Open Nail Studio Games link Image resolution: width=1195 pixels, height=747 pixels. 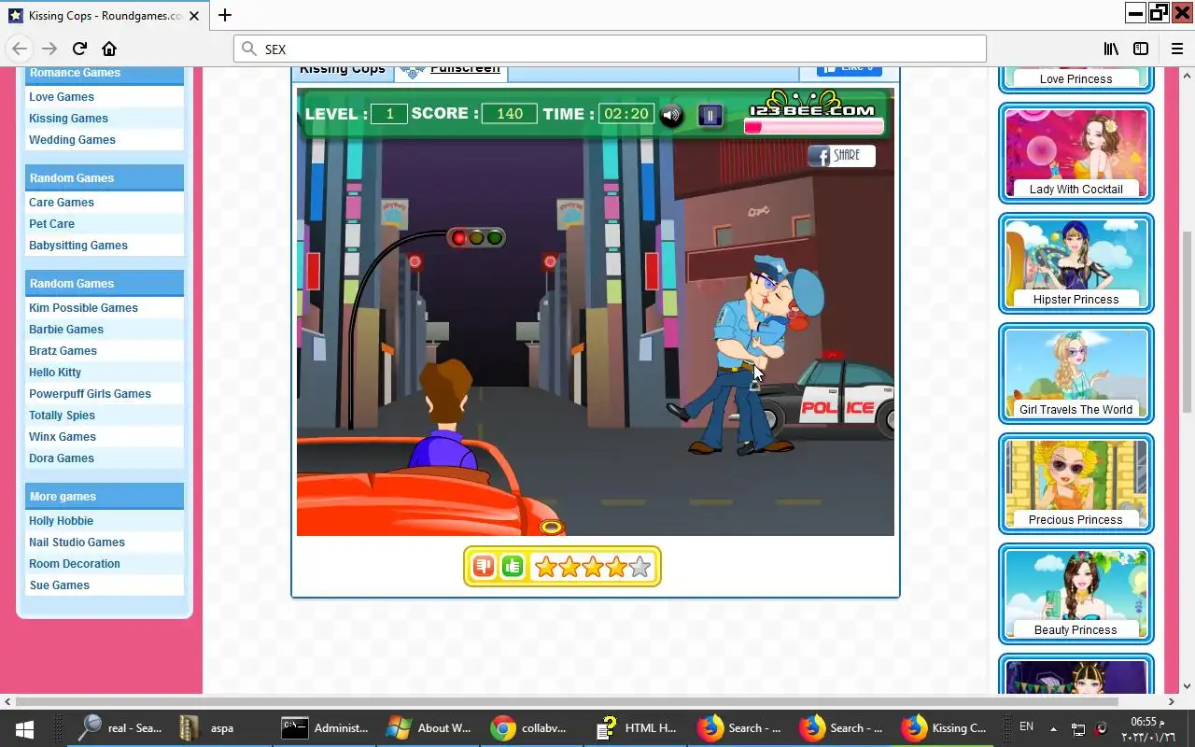(x=77, y=543)
